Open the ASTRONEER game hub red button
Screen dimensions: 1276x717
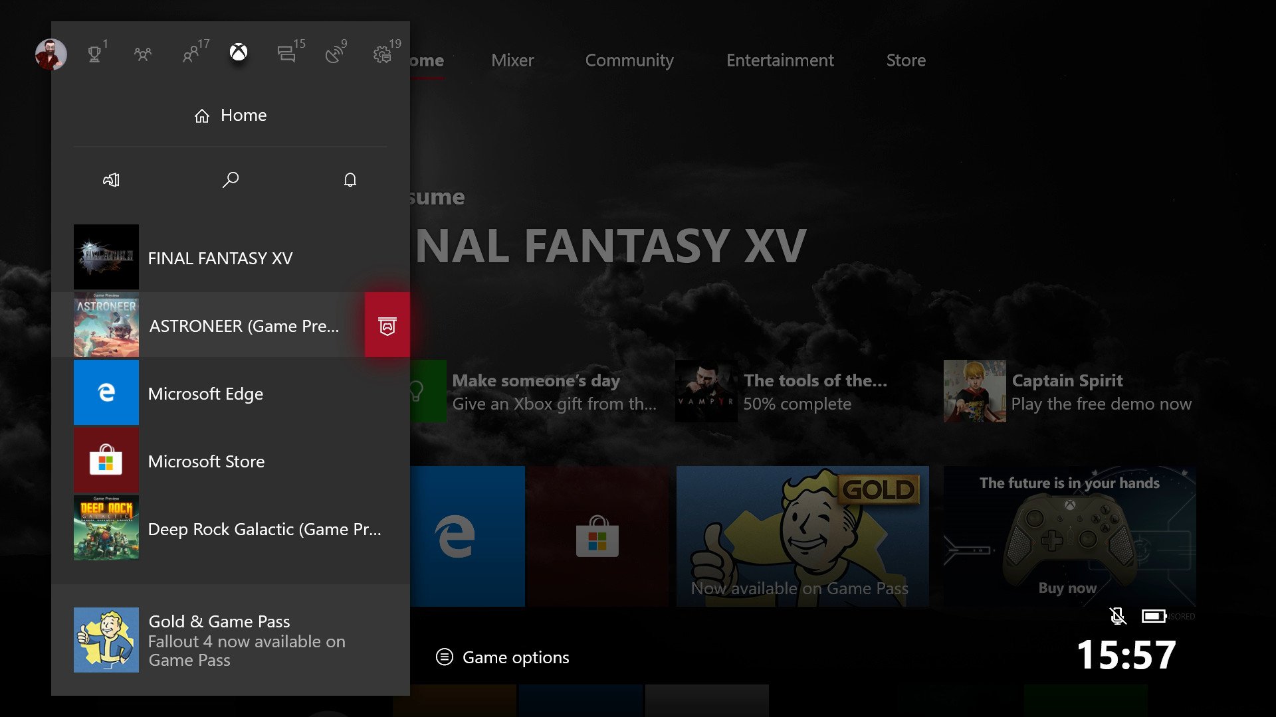(387, 325)
